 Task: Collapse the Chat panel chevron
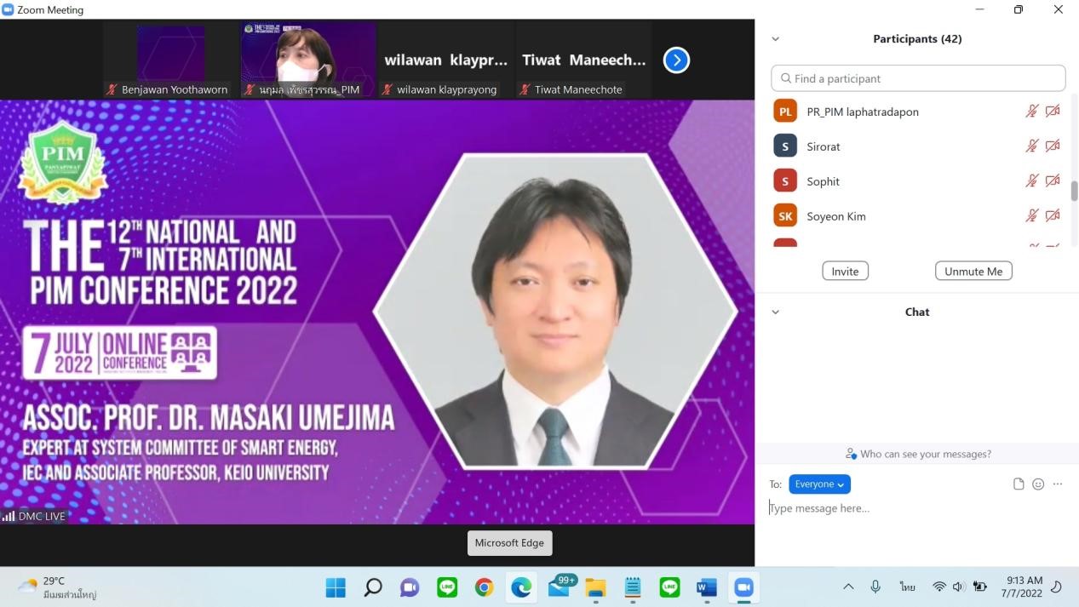pos(775,312)
